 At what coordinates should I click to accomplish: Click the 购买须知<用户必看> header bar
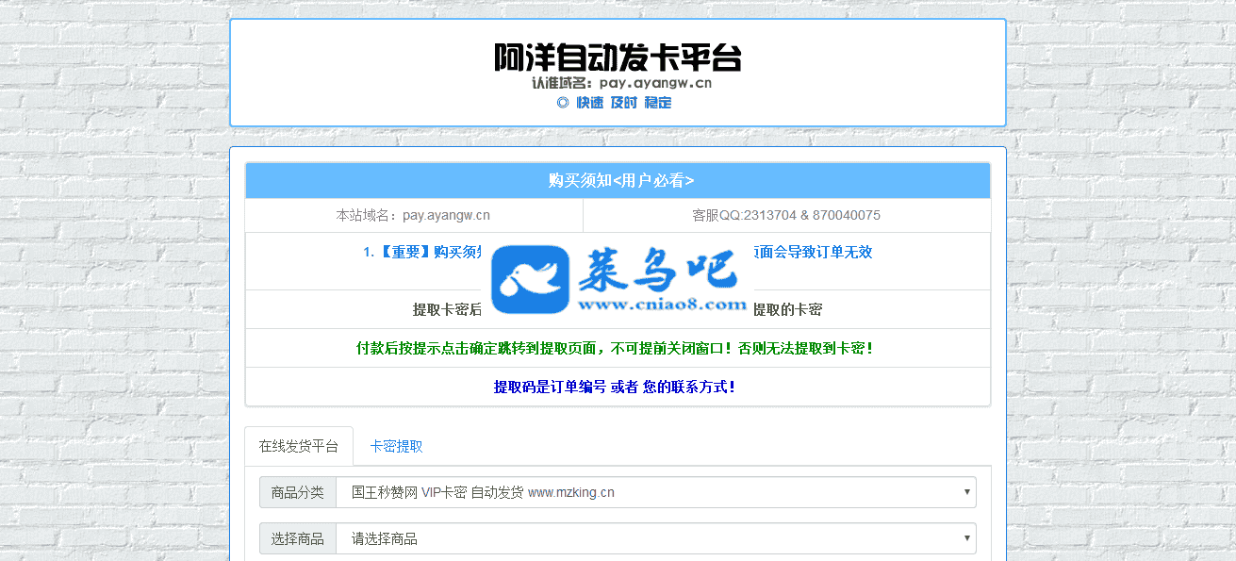(x=618, y=180)
